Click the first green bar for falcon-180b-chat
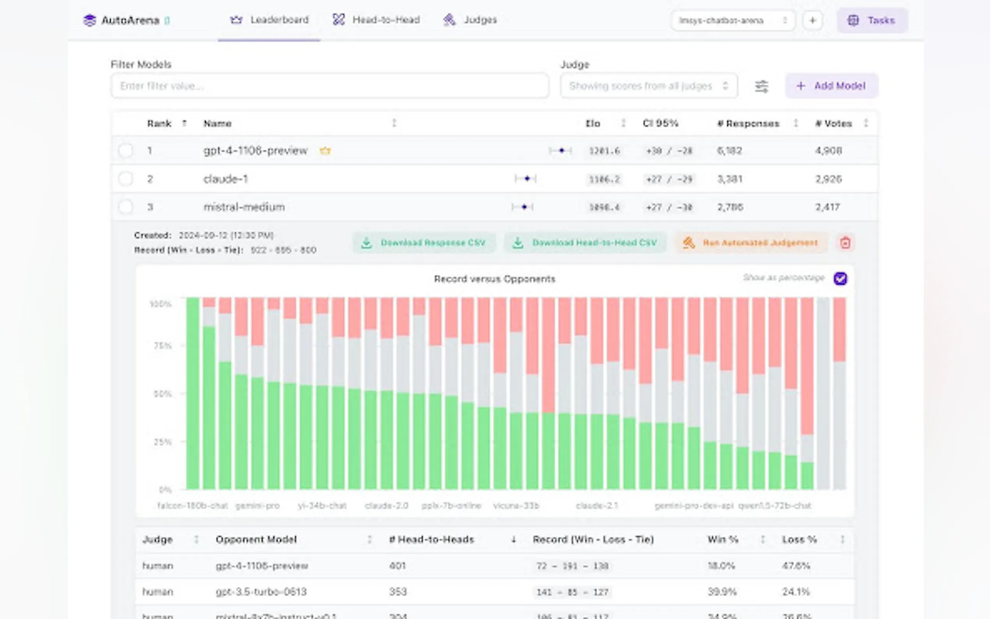990x619 pixels. click(193, 393)
